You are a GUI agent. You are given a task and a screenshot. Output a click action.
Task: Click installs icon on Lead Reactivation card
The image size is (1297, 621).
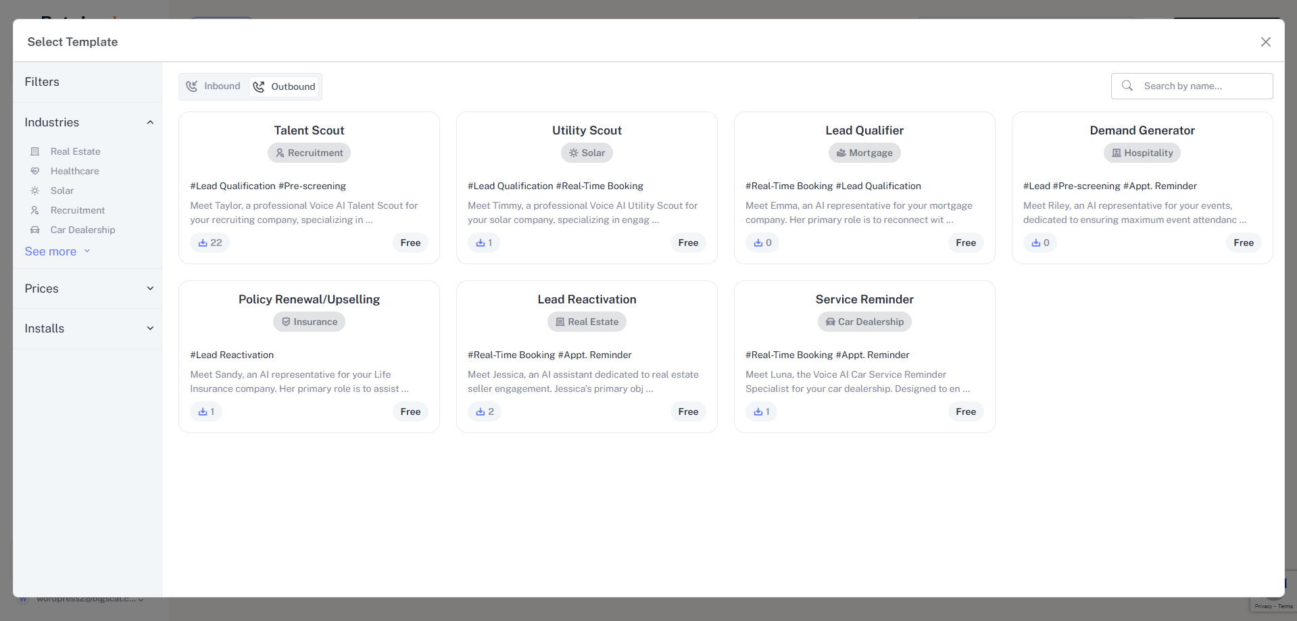tap(481, 412)
